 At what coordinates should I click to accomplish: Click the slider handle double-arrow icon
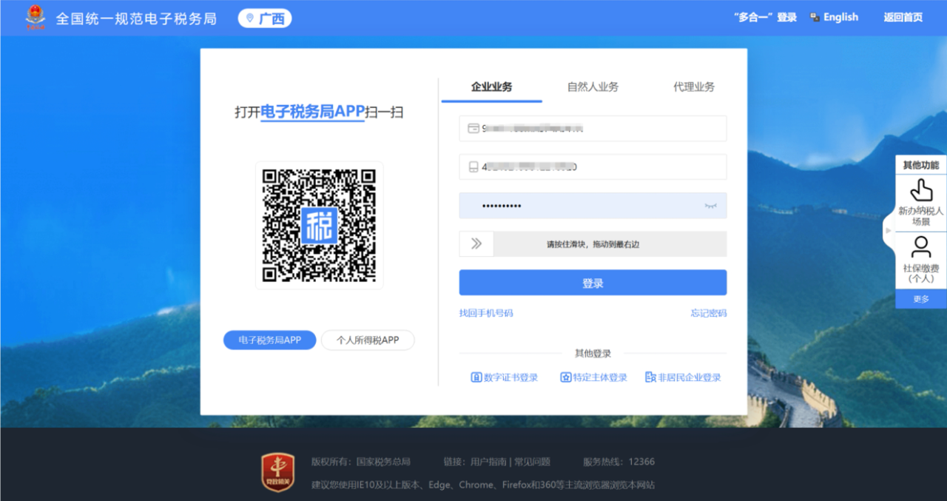476,243
